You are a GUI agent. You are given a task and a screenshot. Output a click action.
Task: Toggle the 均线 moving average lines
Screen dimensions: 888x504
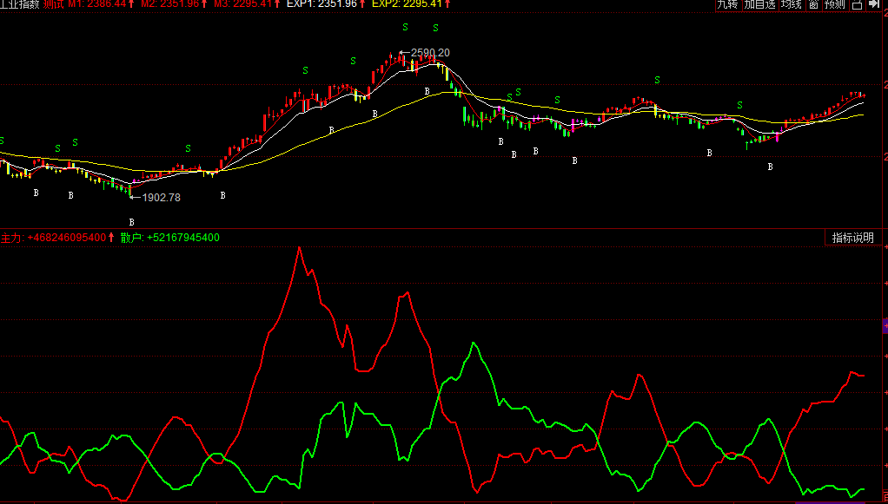click(x=791, y=4)
